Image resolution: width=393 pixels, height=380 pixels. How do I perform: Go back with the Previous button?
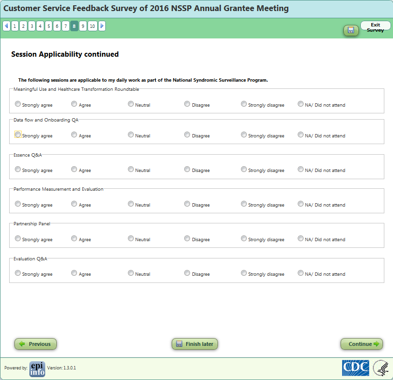pos(35,344)
